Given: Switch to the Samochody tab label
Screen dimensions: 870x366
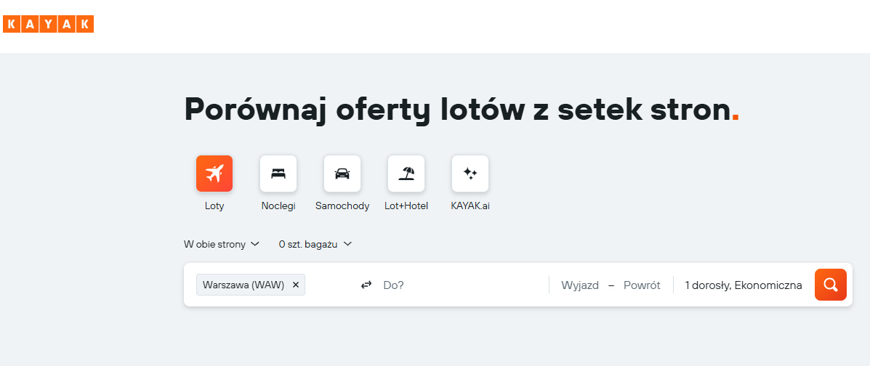Looking at the screenshot, I should (x=342, y=206).
